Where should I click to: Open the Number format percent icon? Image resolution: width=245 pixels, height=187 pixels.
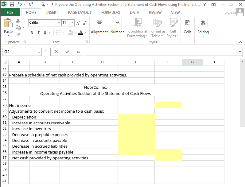(x=117, y=22)
